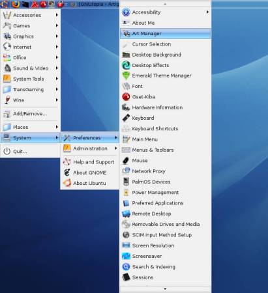Expand the Graphics submenu arrow
Screen dimensions: 268x293
tap(57, 36)
